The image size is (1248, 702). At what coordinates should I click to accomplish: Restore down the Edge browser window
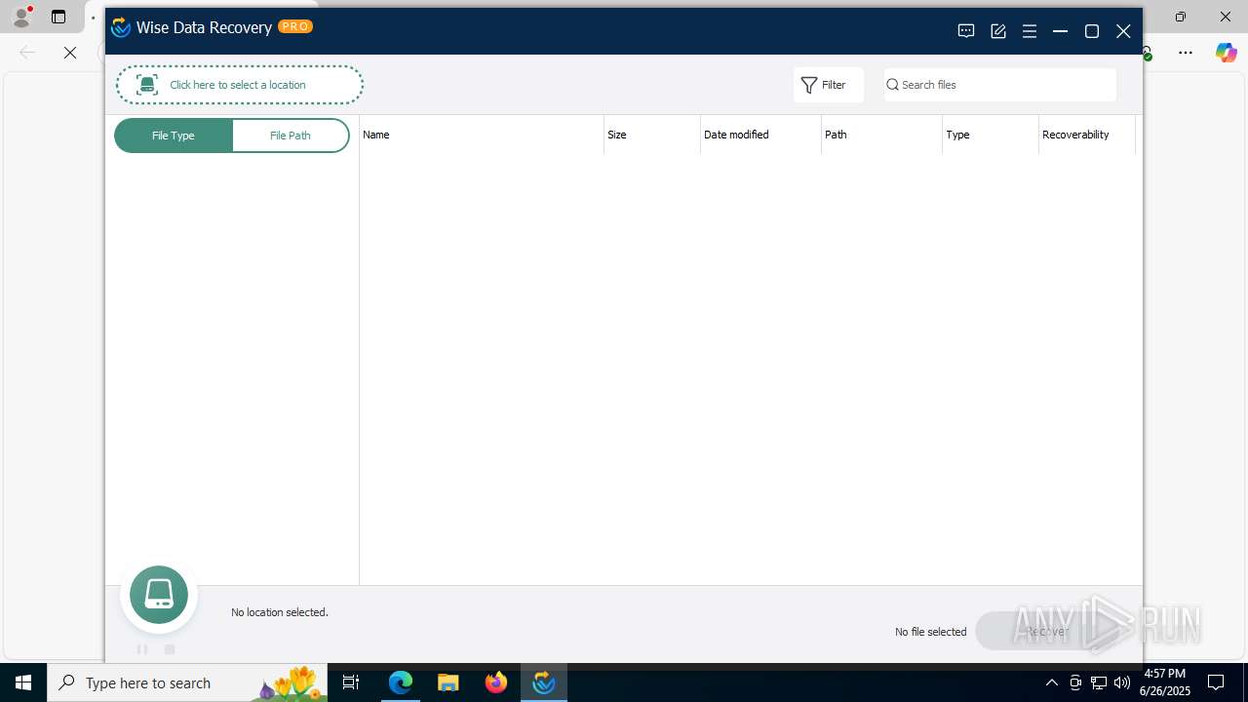click(x=1181, y=17)
